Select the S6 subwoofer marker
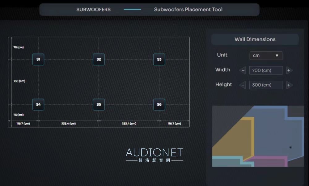Image resolution: width=309 pixels, height=186 pixels. [x=159, y=104]
